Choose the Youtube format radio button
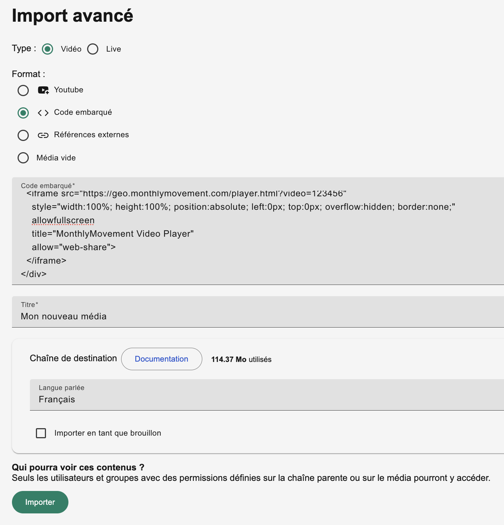The height and width of the screenshot is (525, 504). (x=23, y=90)
